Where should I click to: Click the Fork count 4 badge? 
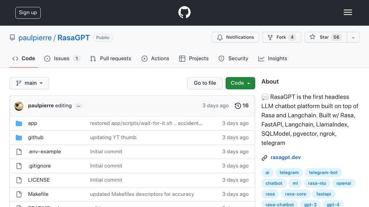coord(292,37)
